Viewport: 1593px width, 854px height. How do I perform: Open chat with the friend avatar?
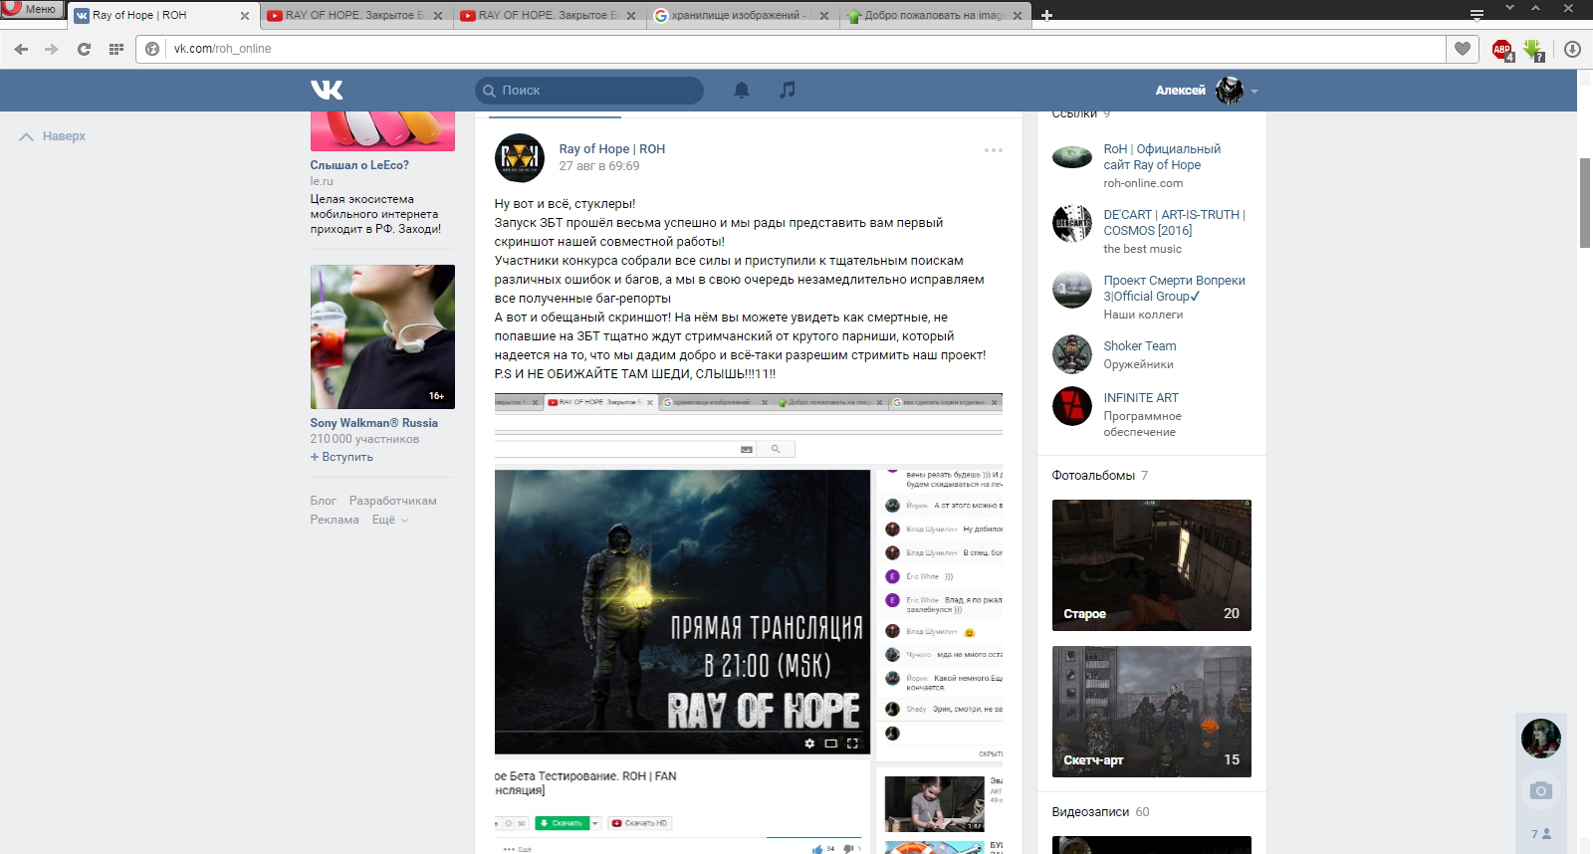tap(1540, 738)
